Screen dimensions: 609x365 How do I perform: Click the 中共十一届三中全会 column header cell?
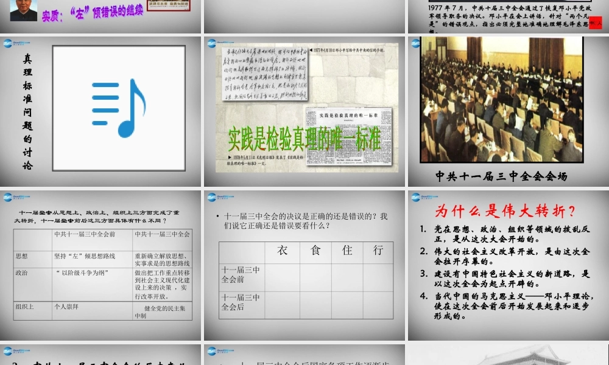pyautogui.click(x=162, y=234)
